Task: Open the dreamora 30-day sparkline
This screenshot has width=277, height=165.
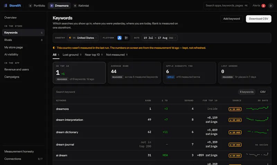Action: point(257,108)
